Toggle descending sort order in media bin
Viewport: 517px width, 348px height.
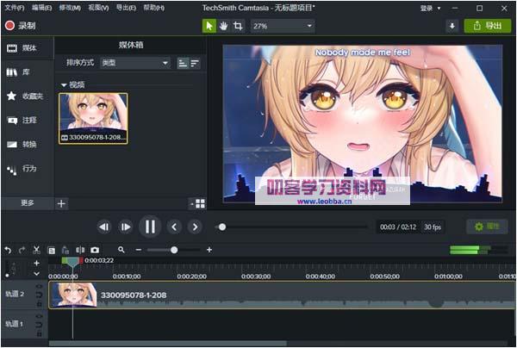point(194,63)
